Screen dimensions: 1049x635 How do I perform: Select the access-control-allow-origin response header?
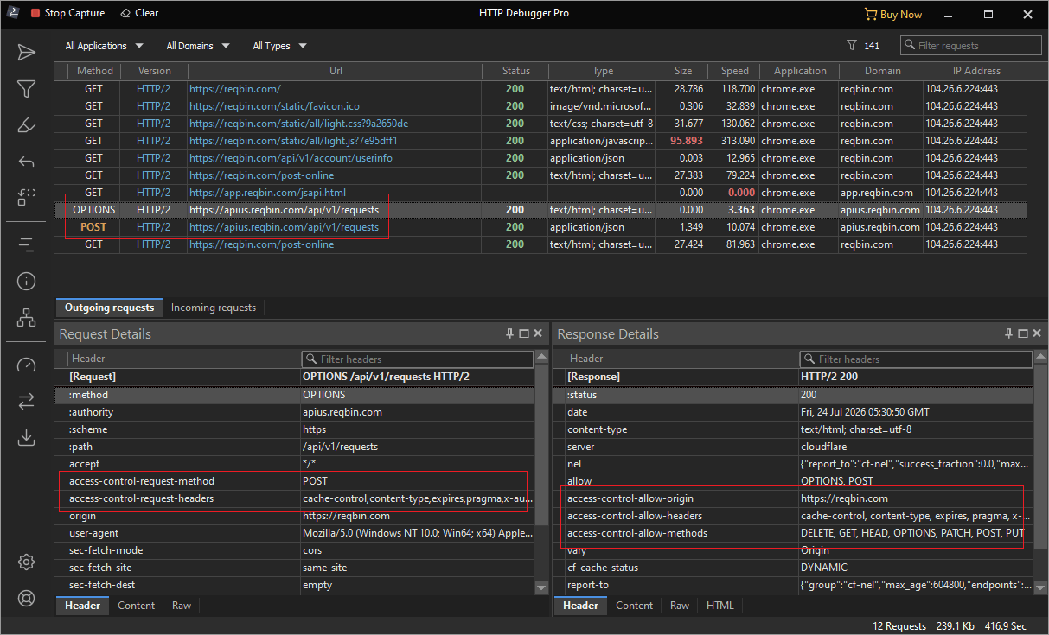pos(793,498)
